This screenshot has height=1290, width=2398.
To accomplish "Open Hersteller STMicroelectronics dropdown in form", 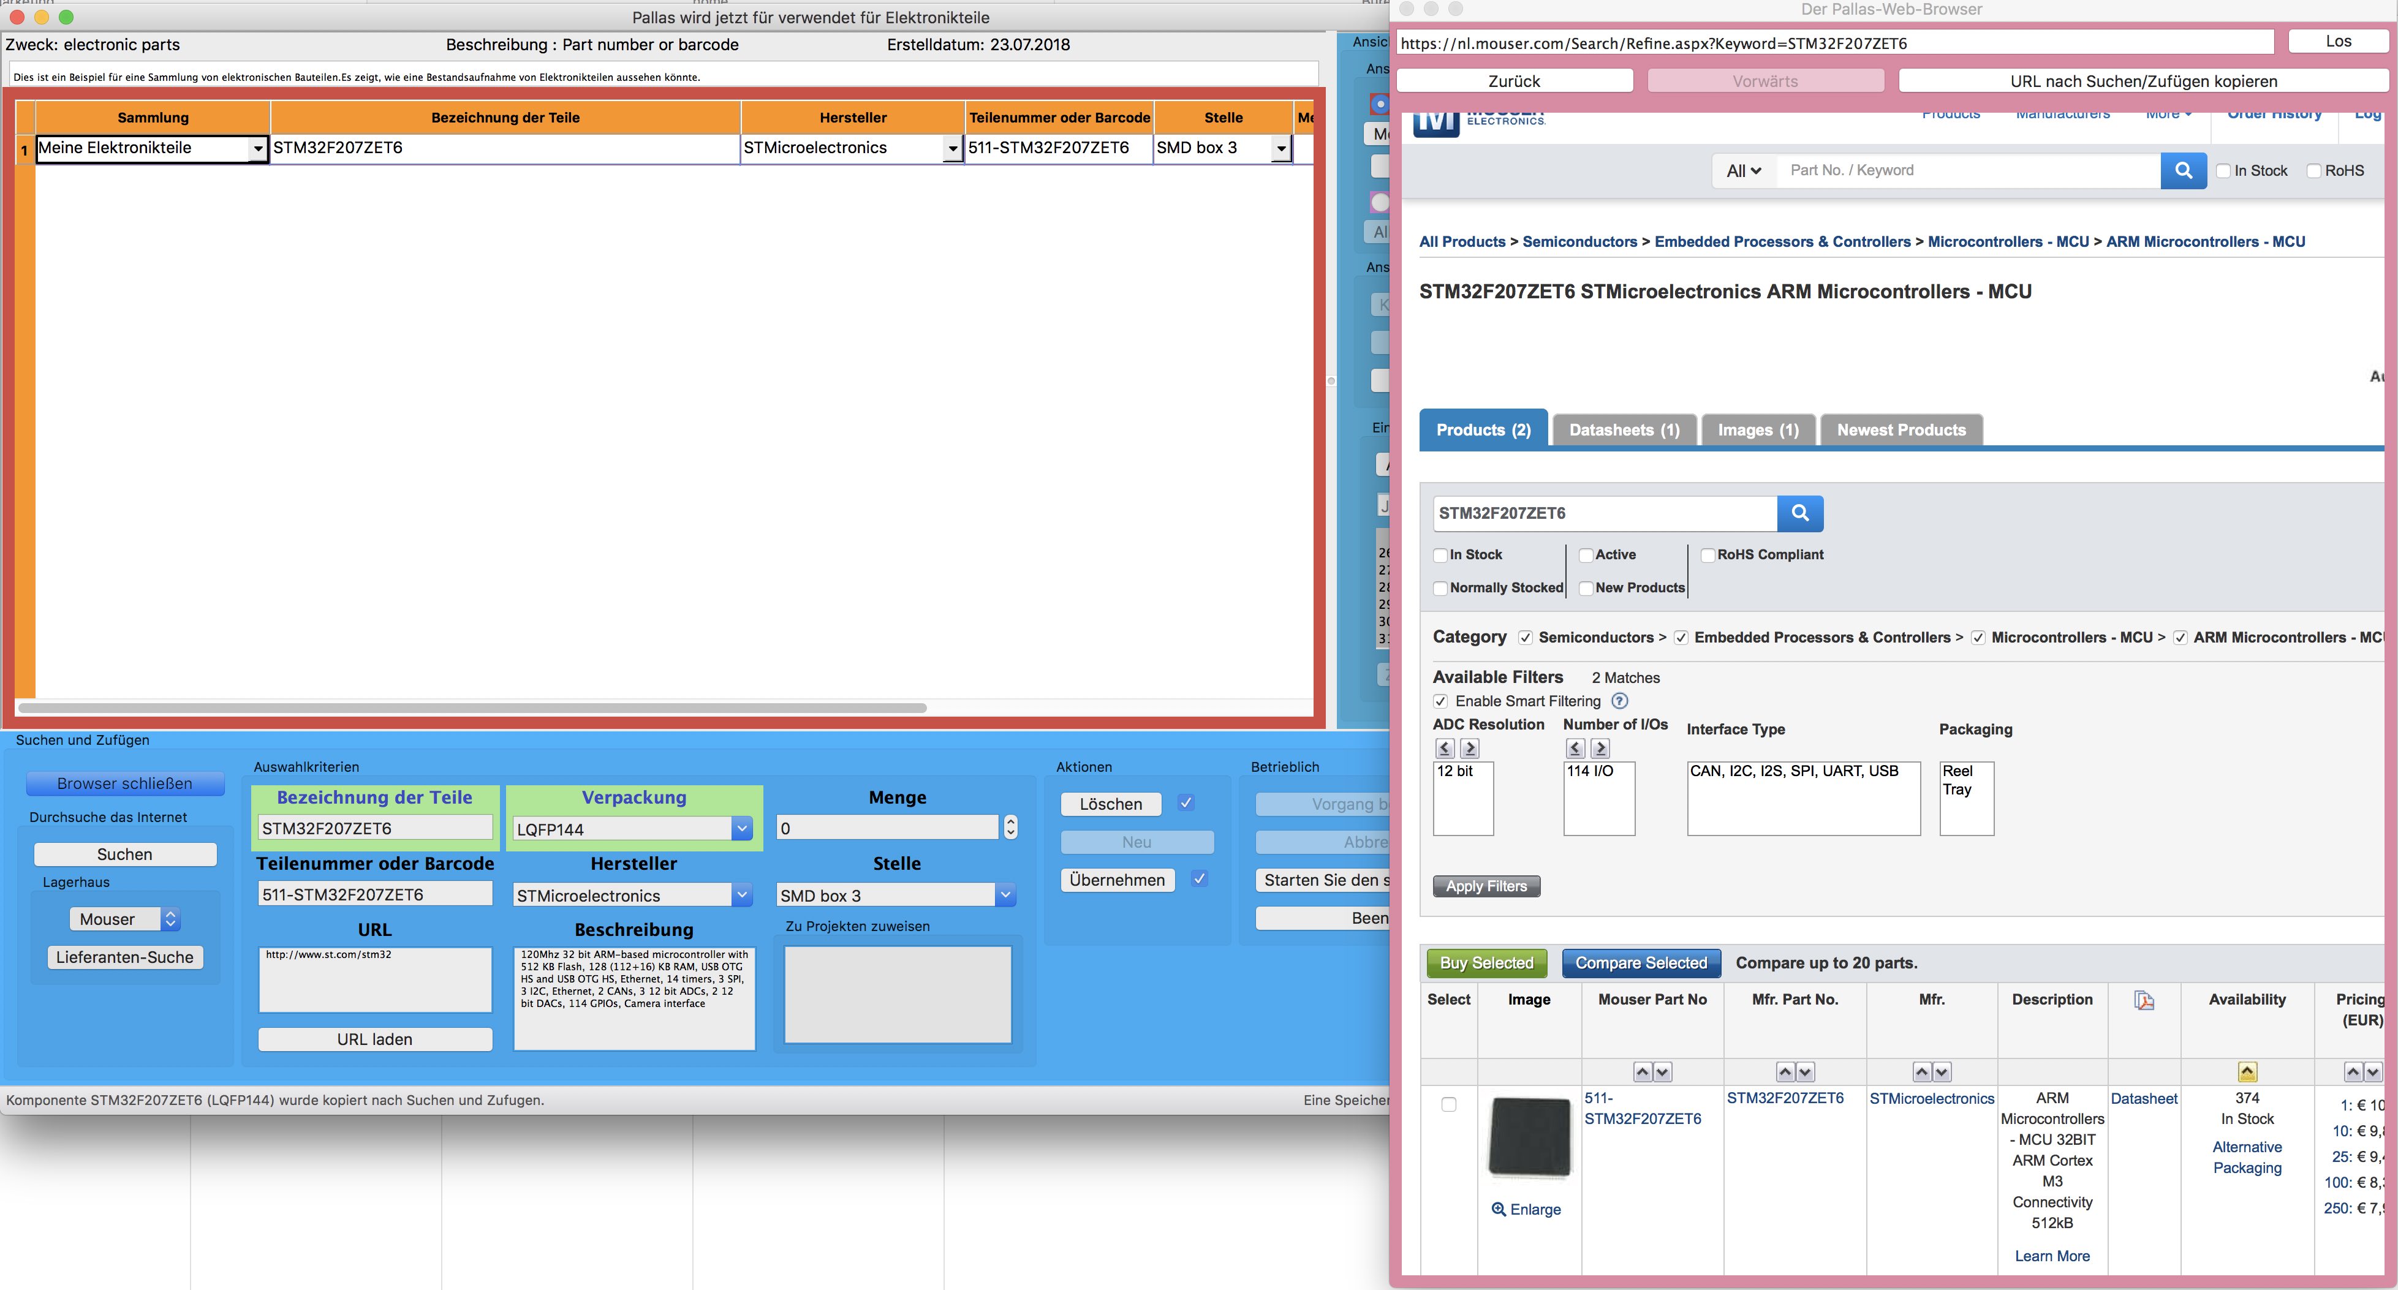I will click(x=742, y=896).
